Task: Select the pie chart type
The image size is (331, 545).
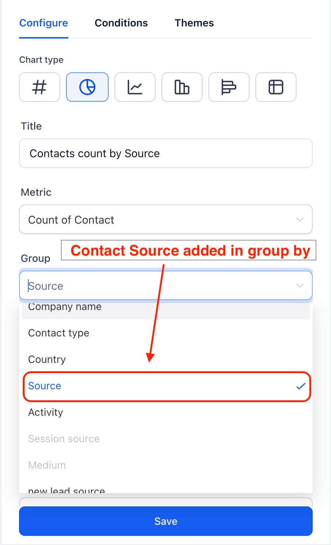Action: (87, 87)
